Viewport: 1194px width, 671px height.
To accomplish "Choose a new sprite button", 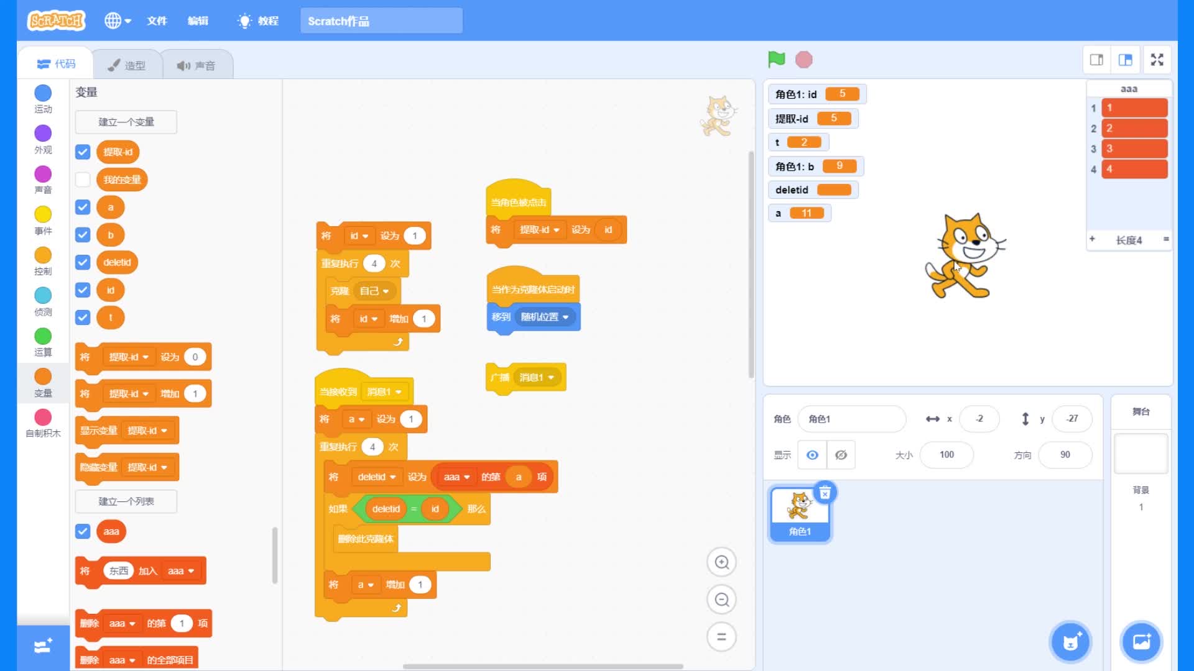I will click(x=1070, y=642).
